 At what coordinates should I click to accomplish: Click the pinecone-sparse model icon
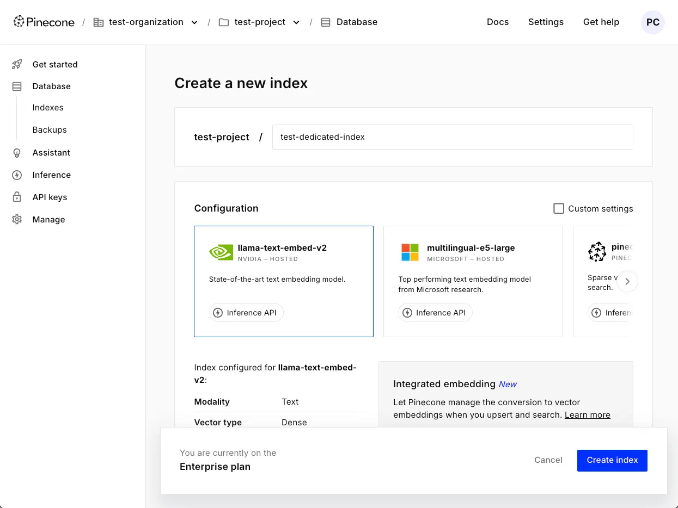coord(597,252)
